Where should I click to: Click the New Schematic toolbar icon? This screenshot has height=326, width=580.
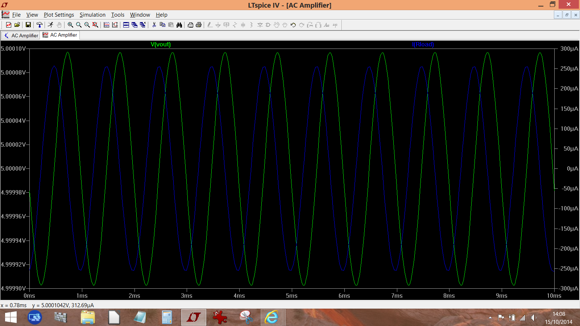[x=9, y=25]
